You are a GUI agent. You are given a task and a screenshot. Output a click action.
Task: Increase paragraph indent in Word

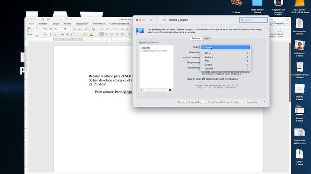(127, 29)
